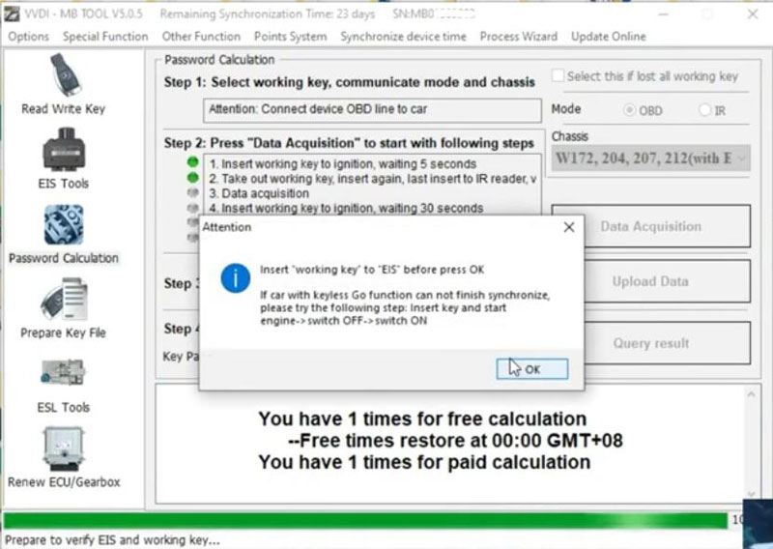Viewport: 773px width, 549px height.
Task: Confirm the Attention dialog with OK
Action: [x=532, y=369]
